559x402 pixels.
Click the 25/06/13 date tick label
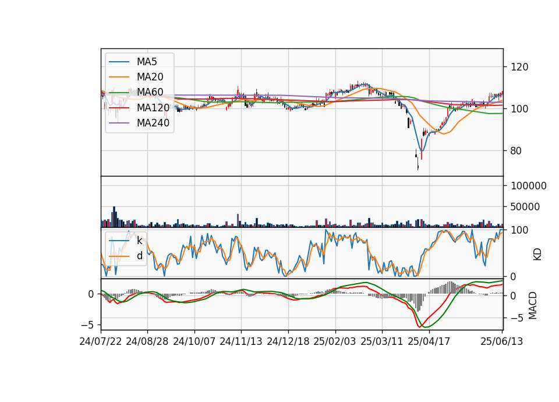(x=501, y=341)
